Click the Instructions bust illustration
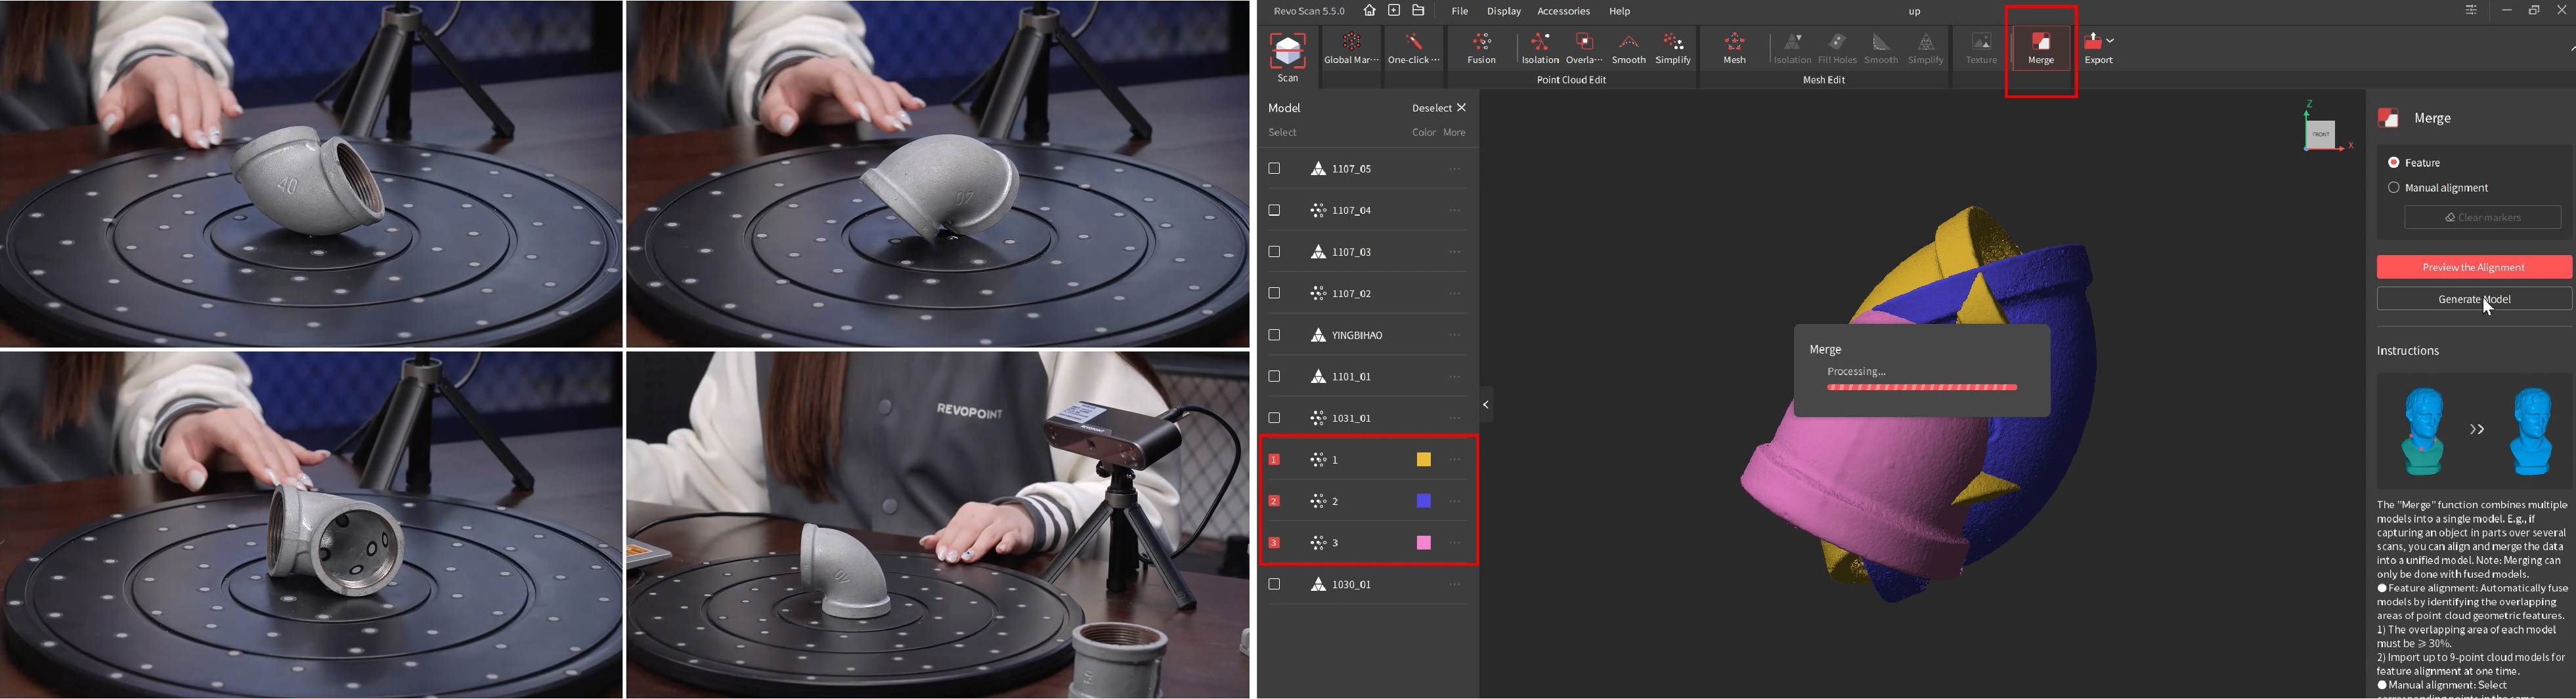Viewport: 2576px width, 699px height. tap(2474, 430)
